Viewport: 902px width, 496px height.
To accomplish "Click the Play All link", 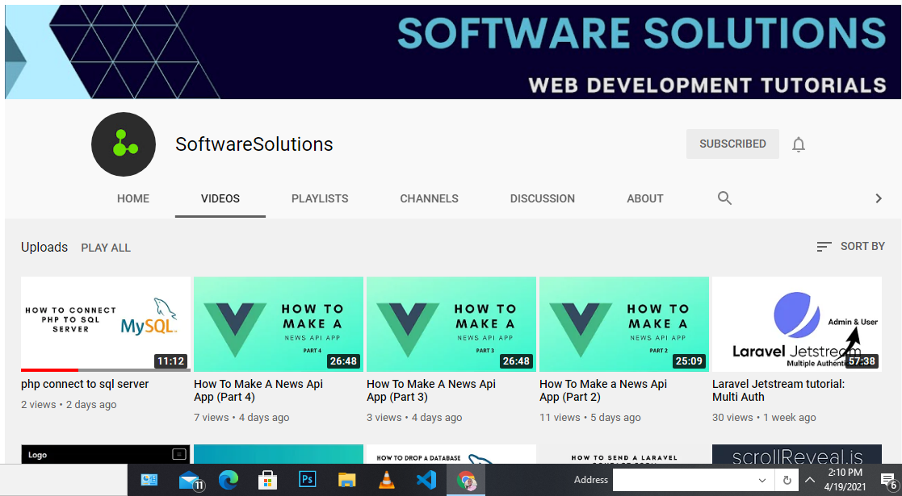I will click(106, 248).
